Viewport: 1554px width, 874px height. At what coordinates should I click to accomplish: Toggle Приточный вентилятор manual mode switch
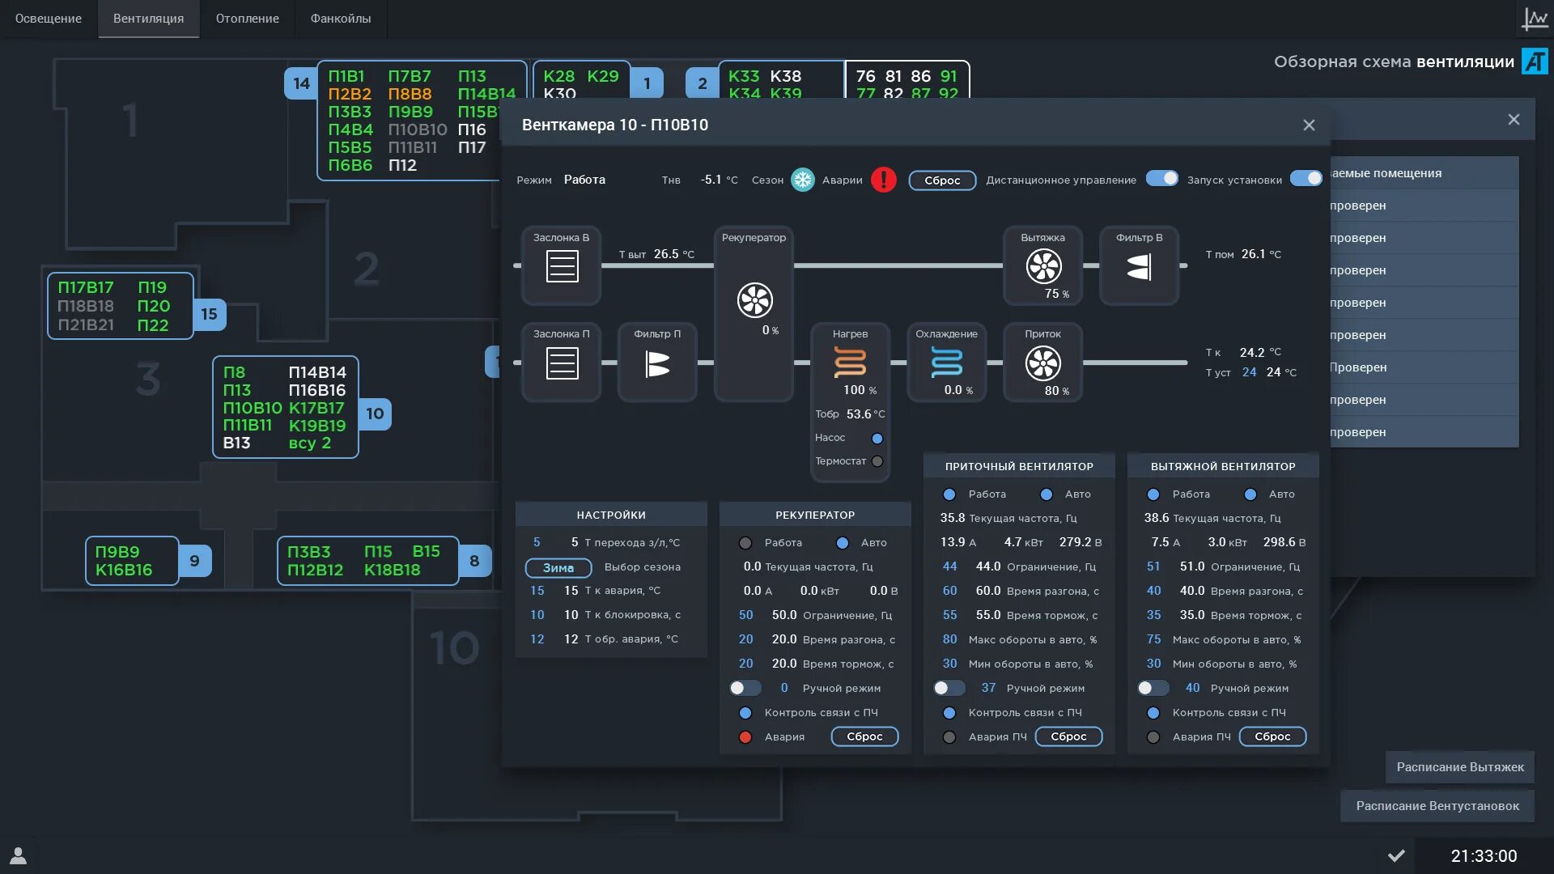(x=949, y=688)
